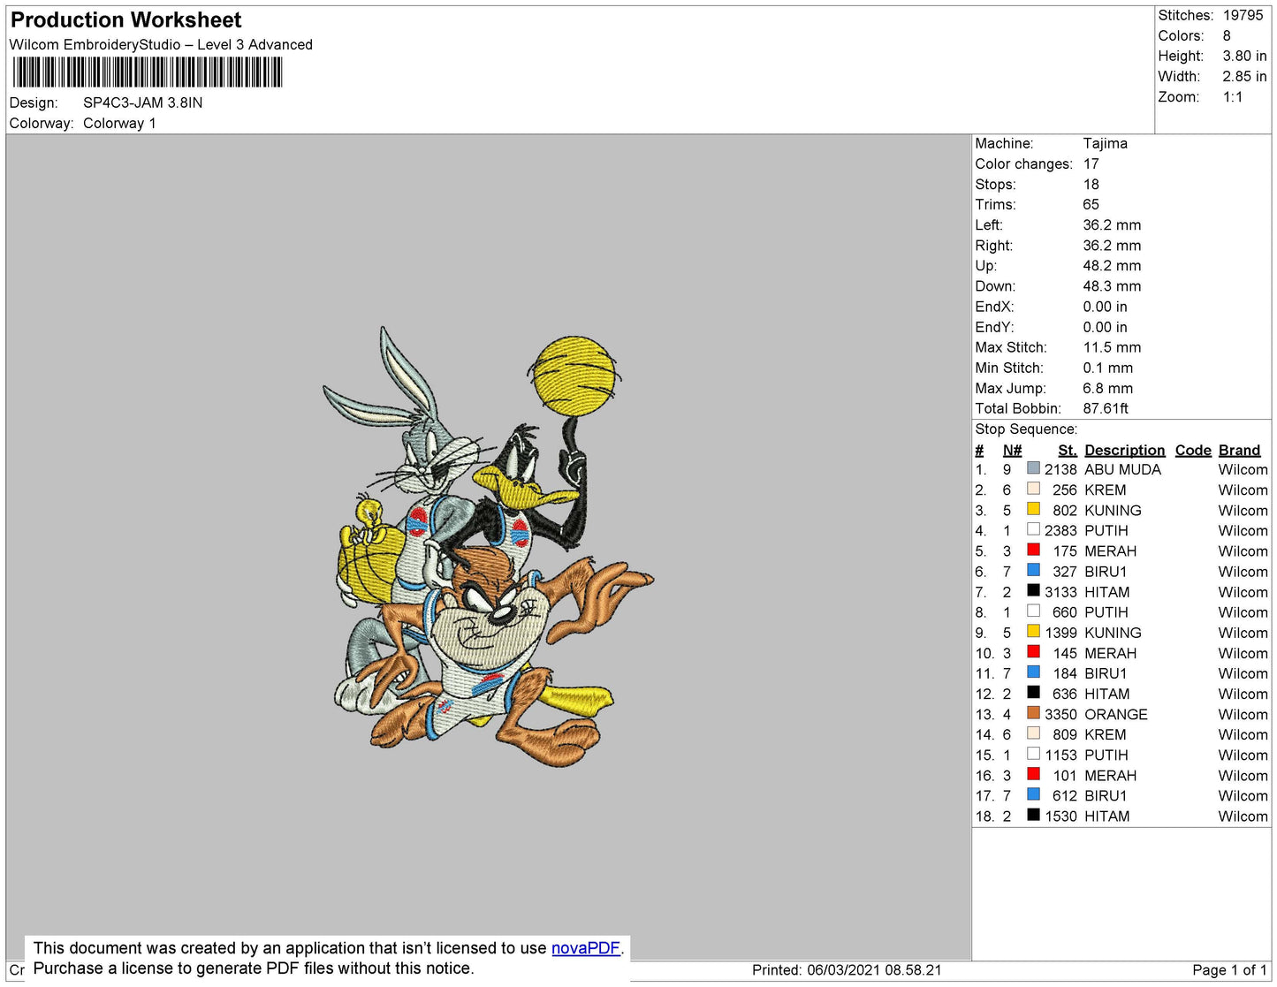This screenshot has height=987, width=1277.
Task: Click the ABU MUDA gray color swatch
Action: (x=1033, y=468)
